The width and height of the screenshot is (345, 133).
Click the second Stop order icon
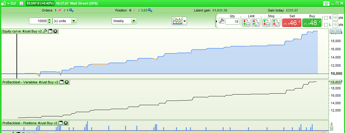click(276, 23)
